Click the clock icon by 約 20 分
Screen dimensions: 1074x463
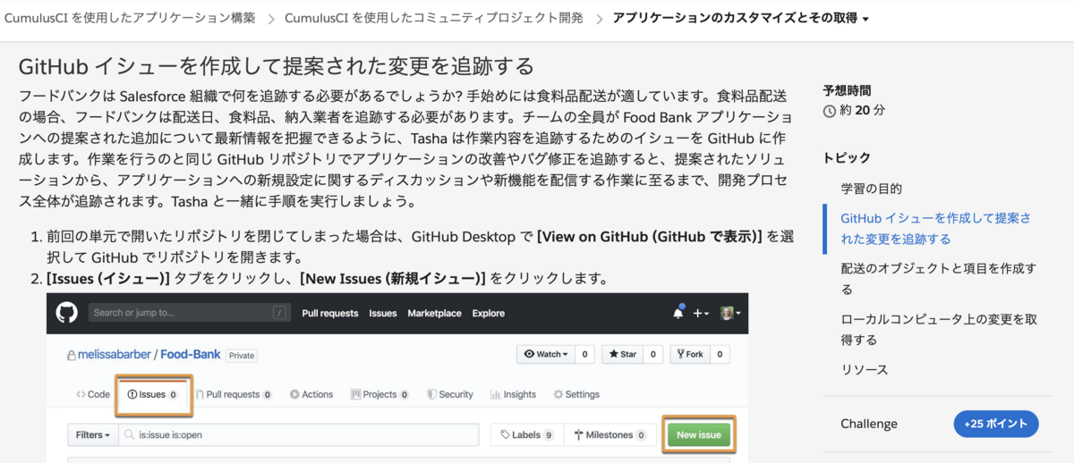click(x=829, y=111)
